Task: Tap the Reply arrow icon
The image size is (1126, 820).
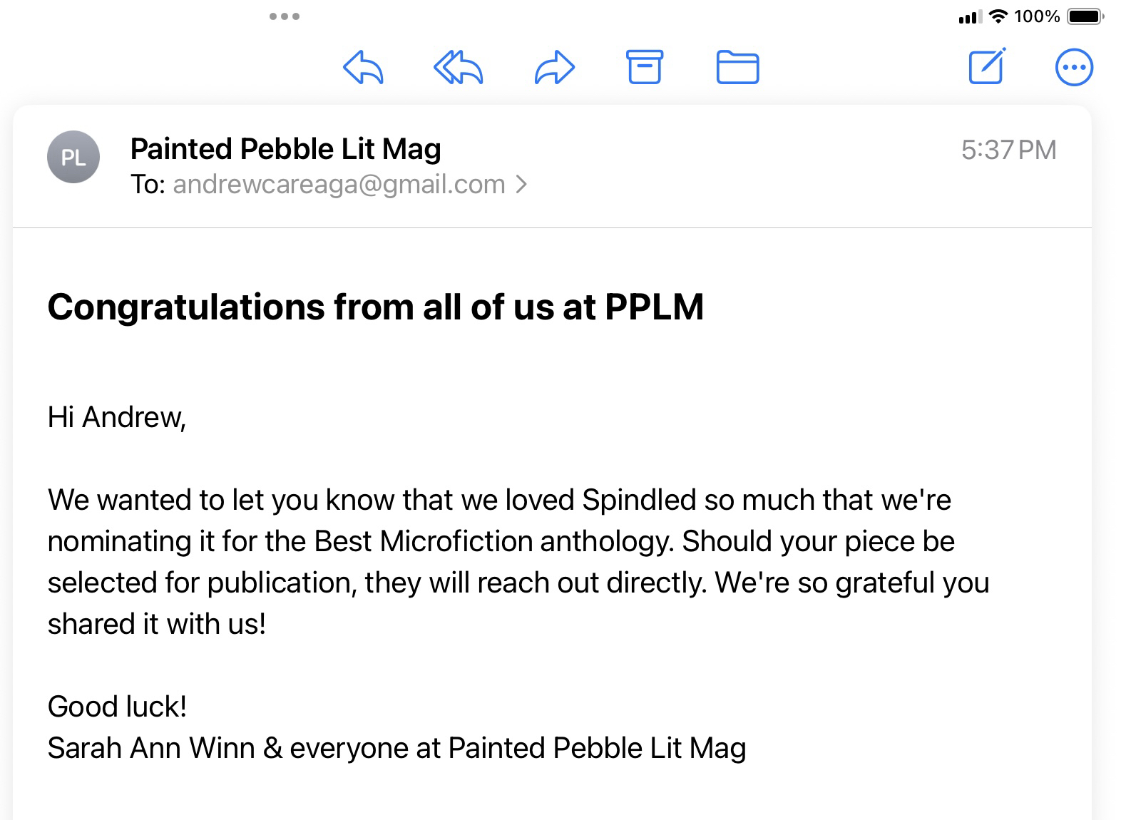Action: [x=364, y=68]
